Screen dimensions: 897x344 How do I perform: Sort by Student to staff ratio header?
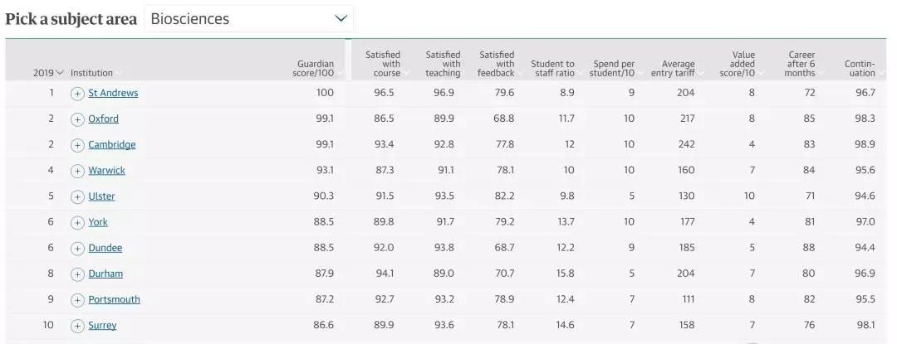(552, 68)
